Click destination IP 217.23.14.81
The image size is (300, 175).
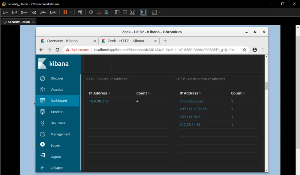point(190,125)
